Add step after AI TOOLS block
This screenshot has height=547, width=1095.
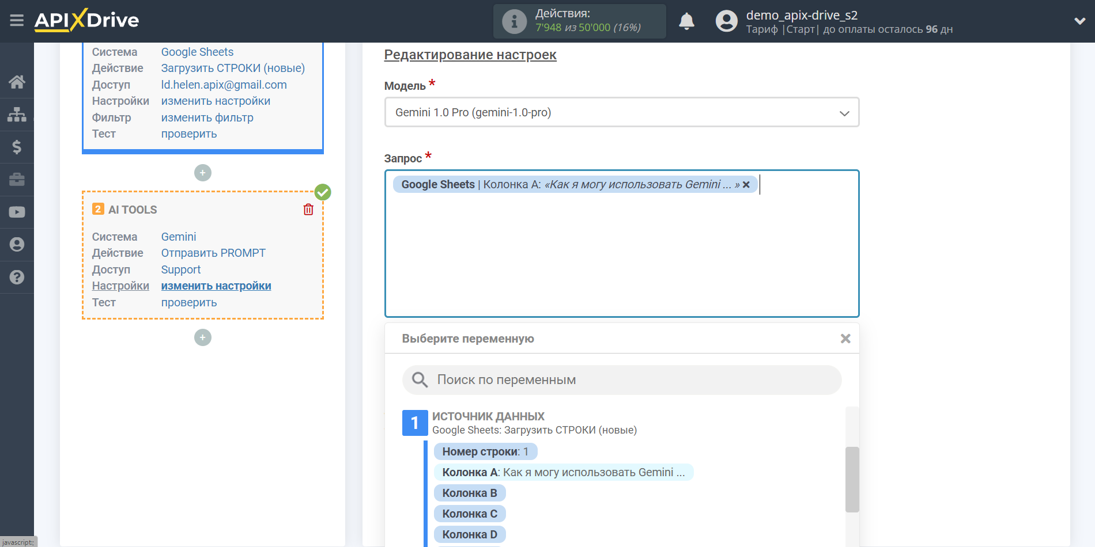203,337
